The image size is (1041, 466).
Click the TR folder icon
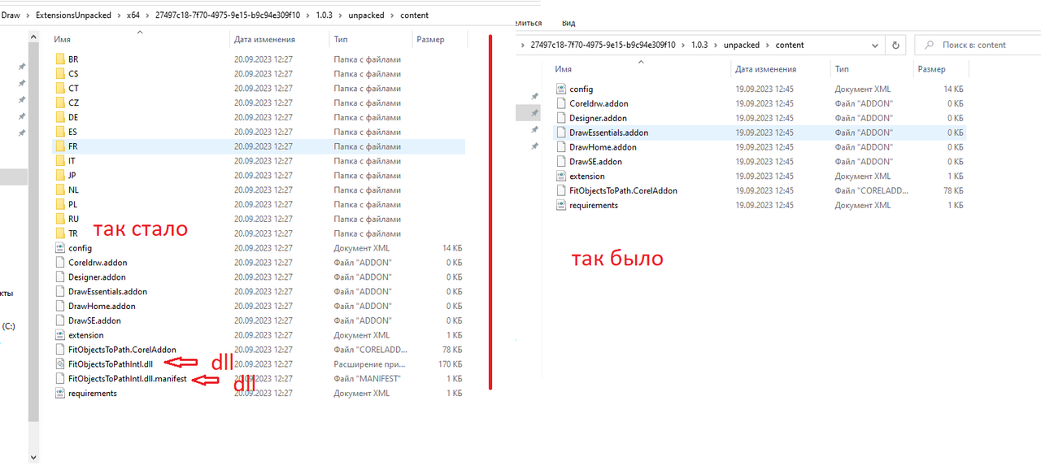[60, 233]
